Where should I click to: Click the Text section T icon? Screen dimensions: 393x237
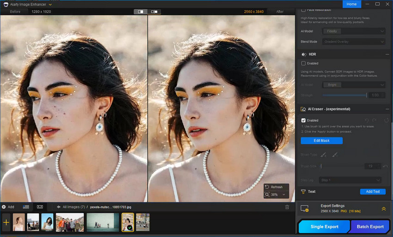(x=303, y=191)
